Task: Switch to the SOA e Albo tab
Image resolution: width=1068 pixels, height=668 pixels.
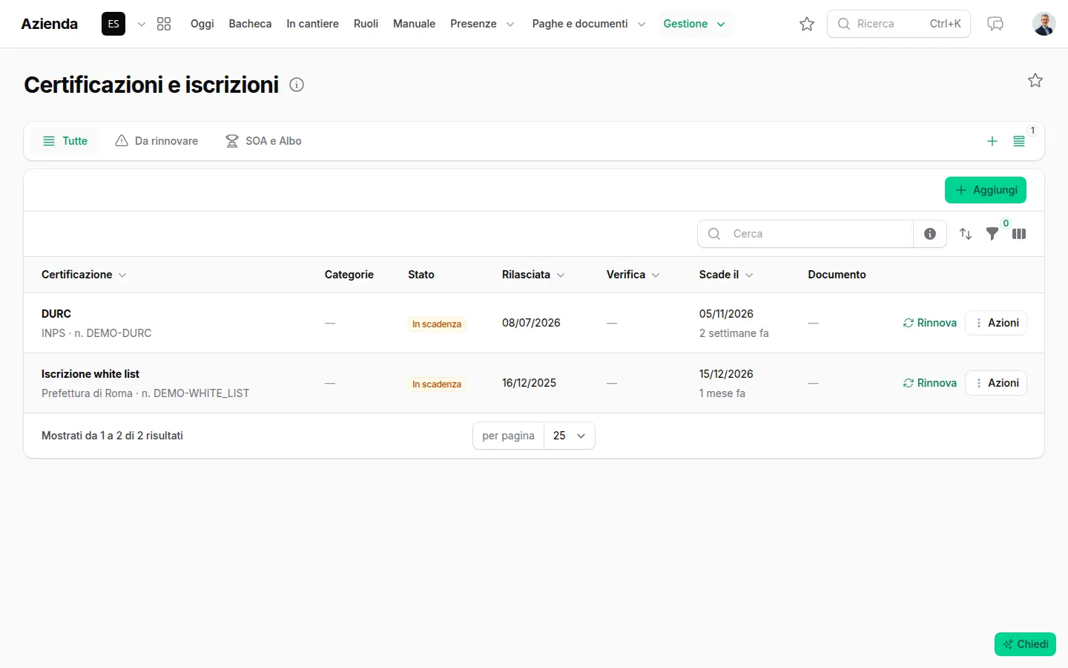Action: [x=263, y=141]
